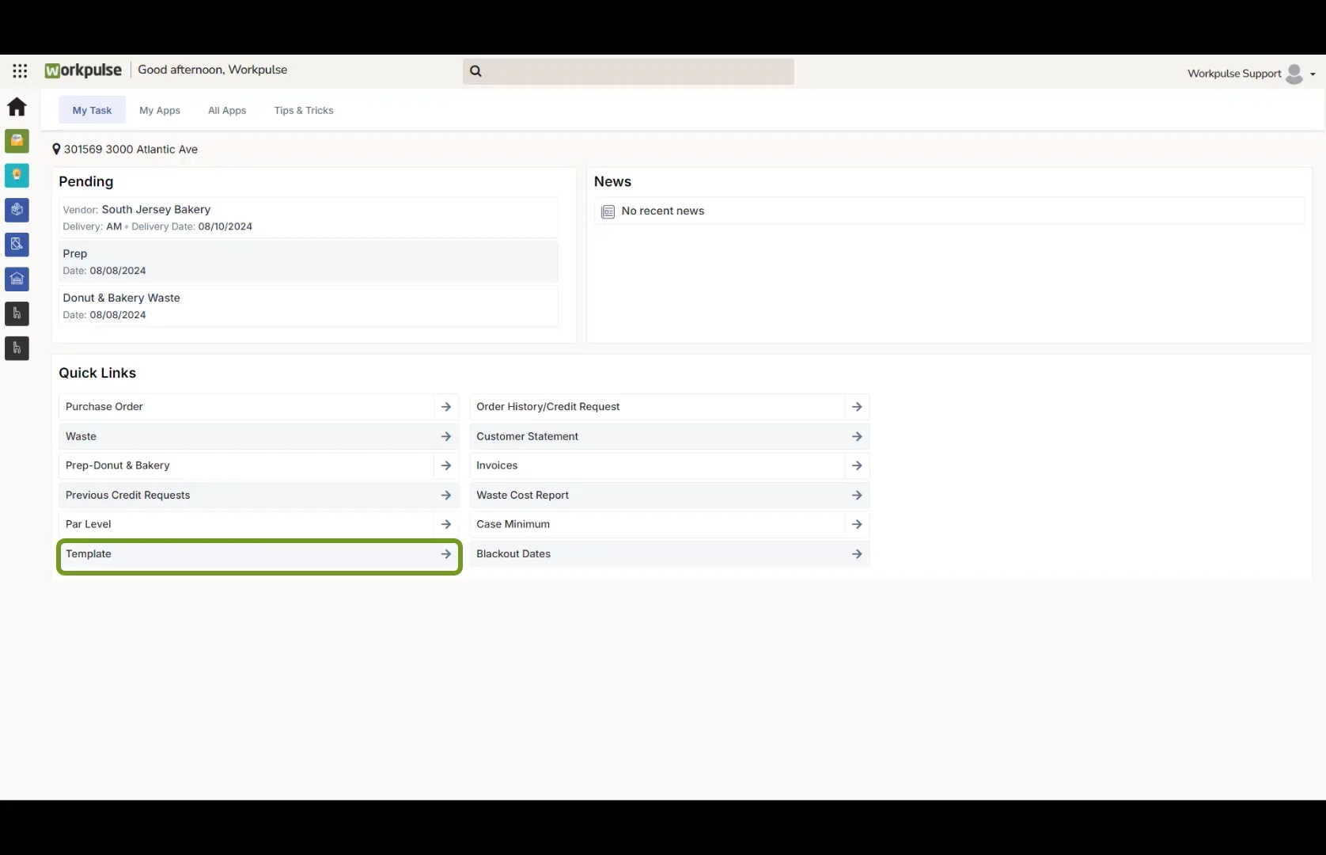Open the pending Prep task
The width and height of the screenshot is (1326, 855).
(309, 261)
